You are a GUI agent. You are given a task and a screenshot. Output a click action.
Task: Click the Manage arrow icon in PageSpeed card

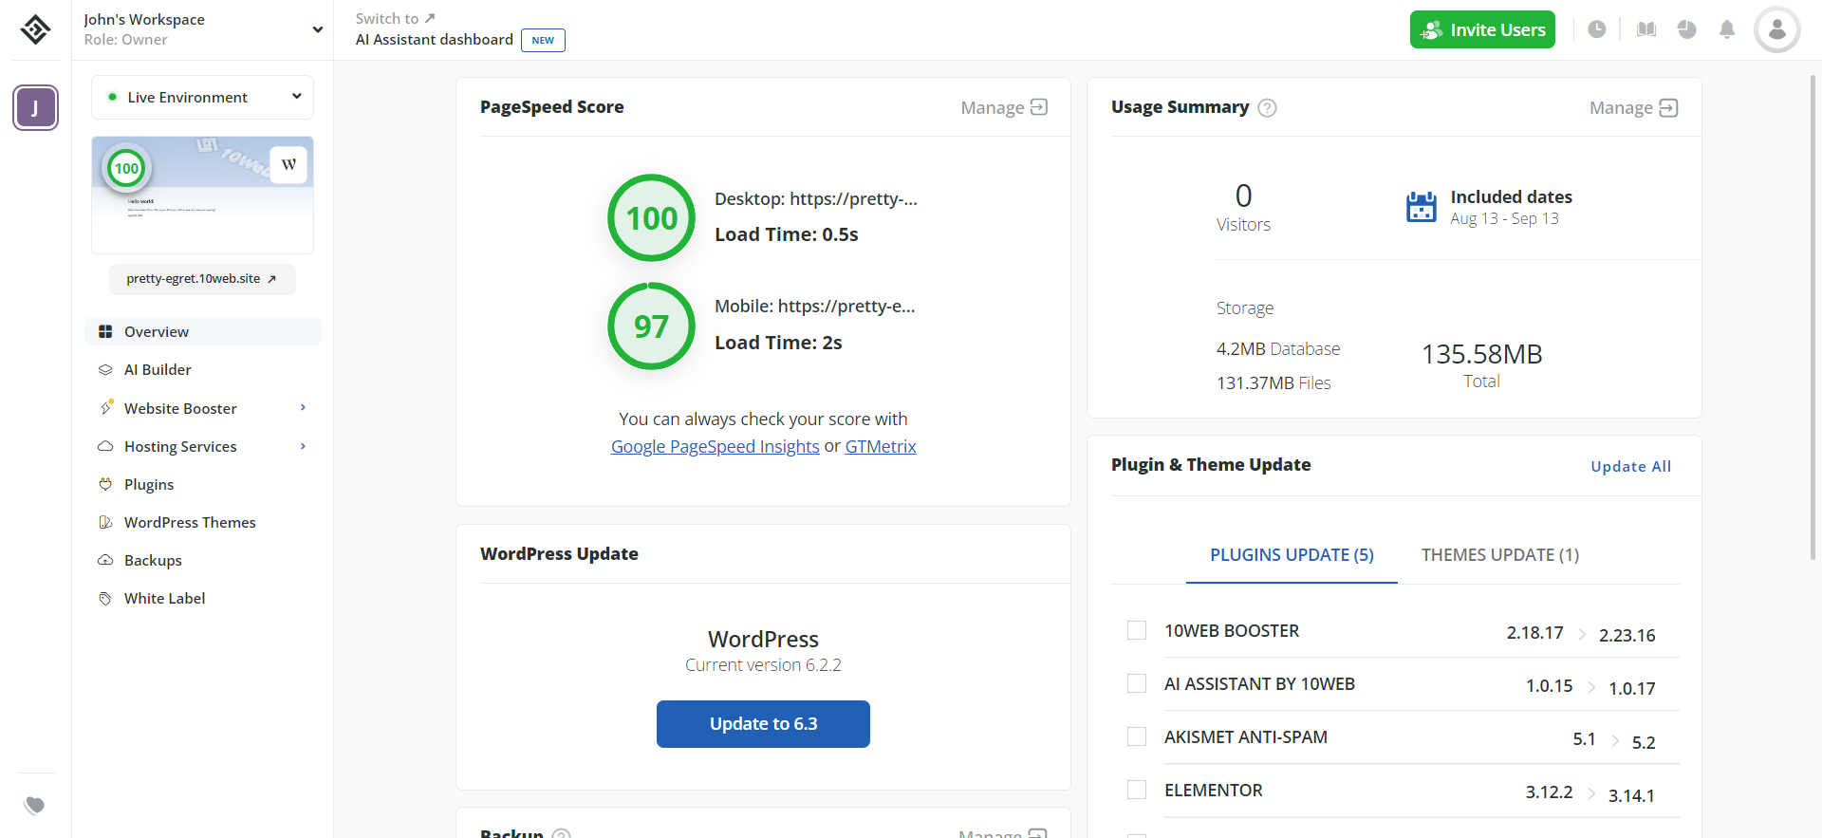click(1039, 107)
